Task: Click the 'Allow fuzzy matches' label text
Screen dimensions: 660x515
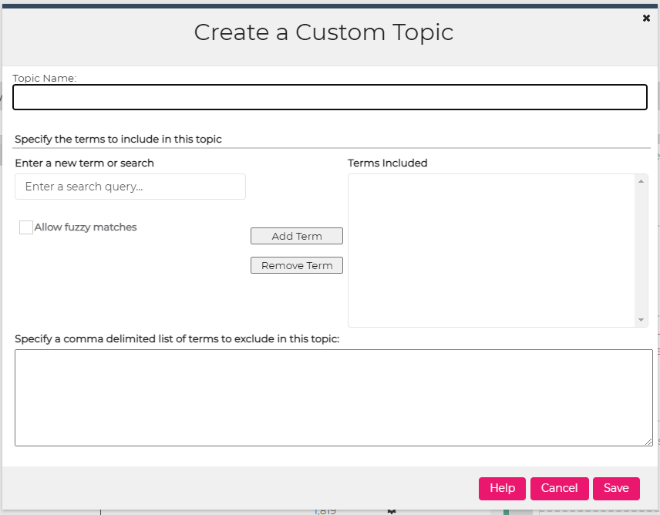Action: 86,227
